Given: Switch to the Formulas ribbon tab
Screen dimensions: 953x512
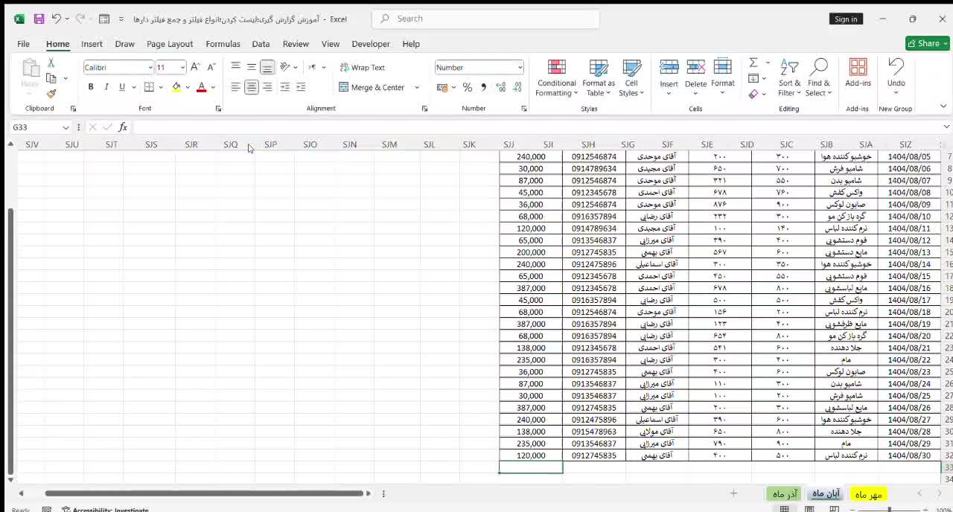Looking at the screenshot, I should coord(223,44).
